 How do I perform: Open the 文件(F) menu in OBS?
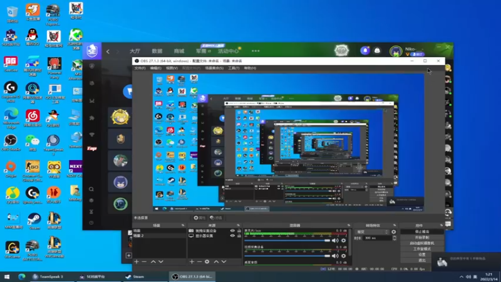140,68
